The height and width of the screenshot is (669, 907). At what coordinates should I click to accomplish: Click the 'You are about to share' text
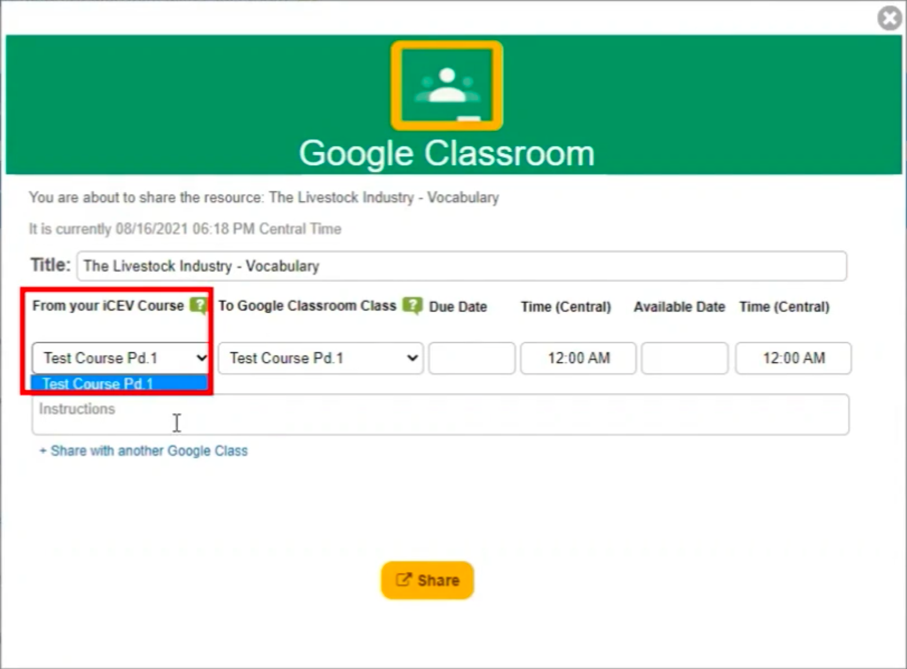[x=264, y=197]
